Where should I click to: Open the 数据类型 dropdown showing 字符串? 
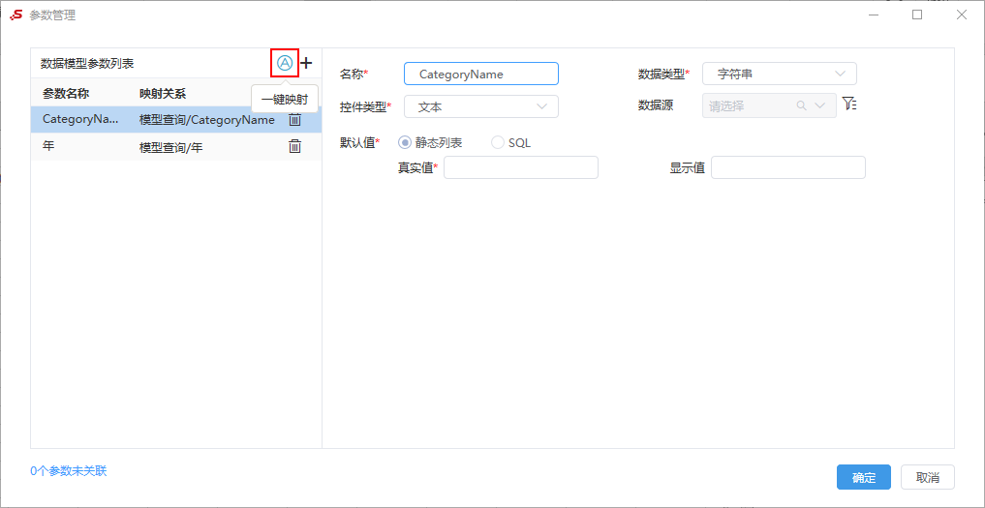(780, 74)
